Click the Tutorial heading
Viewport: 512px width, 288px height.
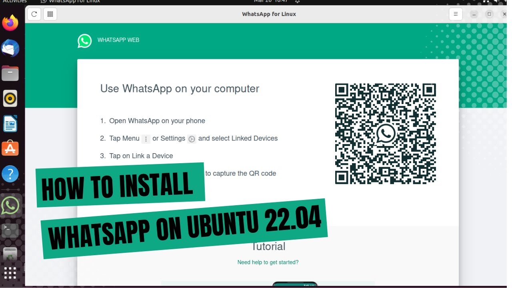click(x=268, y=246)
